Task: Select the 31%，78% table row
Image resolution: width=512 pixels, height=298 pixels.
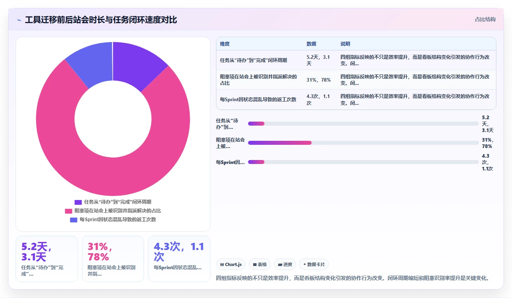Action: pyautogui.click(x=356, y=80)
